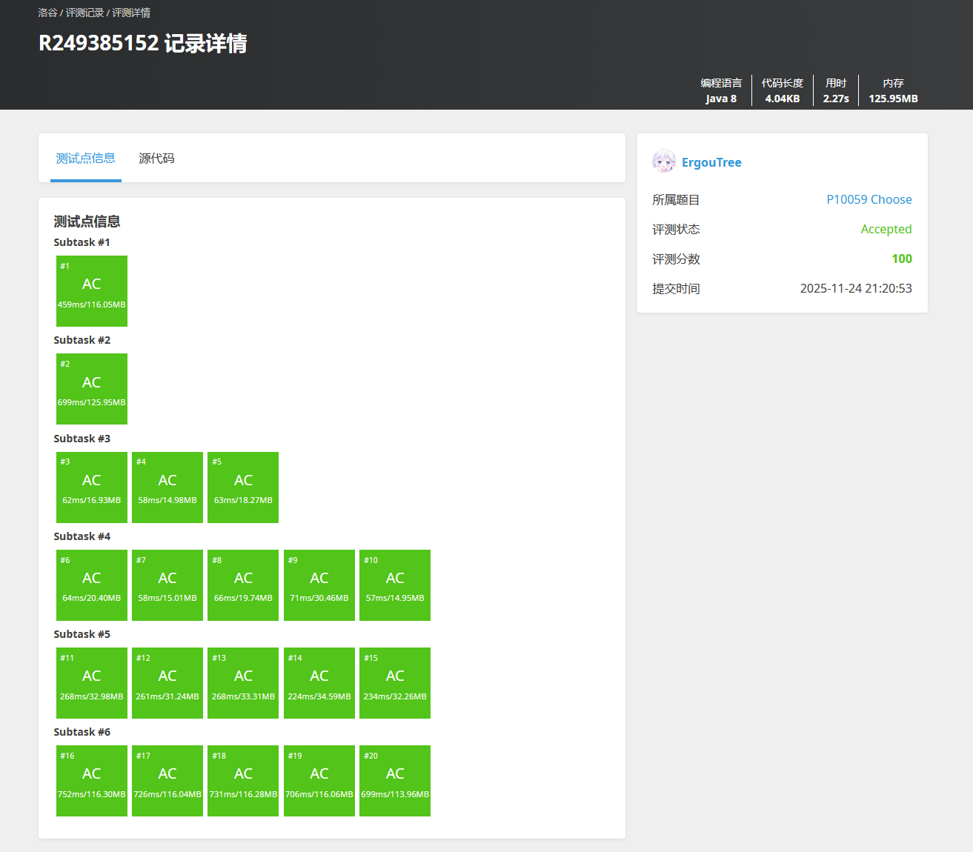The height and width of the screenshot is (852, 973).
Task: Click the 洛谷 breadcrumb link
Action: coord(47,13)
